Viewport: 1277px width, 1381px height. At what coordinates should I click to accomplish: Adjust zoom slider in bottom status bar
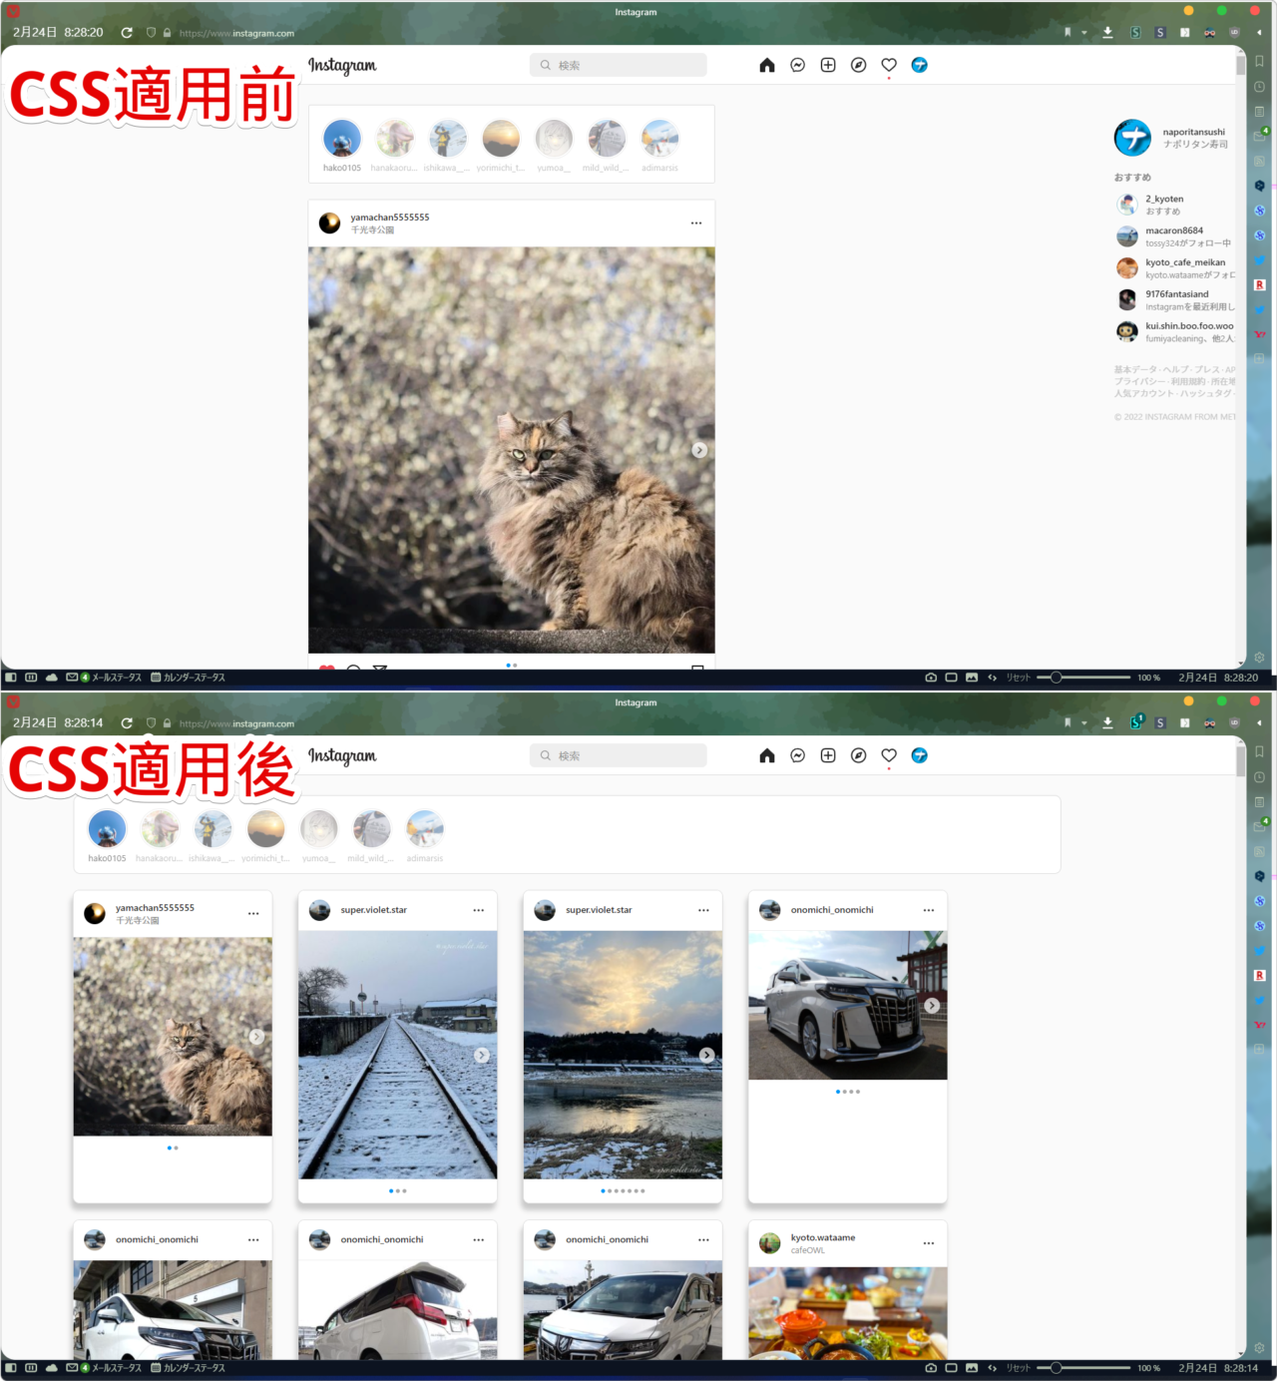click(x=1083, y=1368)
